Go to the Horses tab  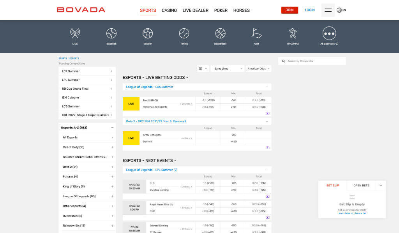click(242, 10)
